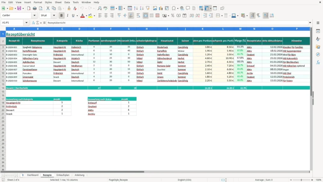Center cell content horizontally

tap(106, 15)
